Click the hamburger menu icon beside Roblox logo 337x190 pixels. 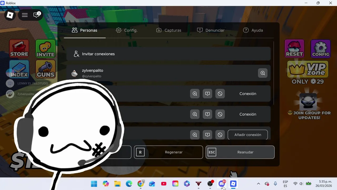(x=25, y=15)
